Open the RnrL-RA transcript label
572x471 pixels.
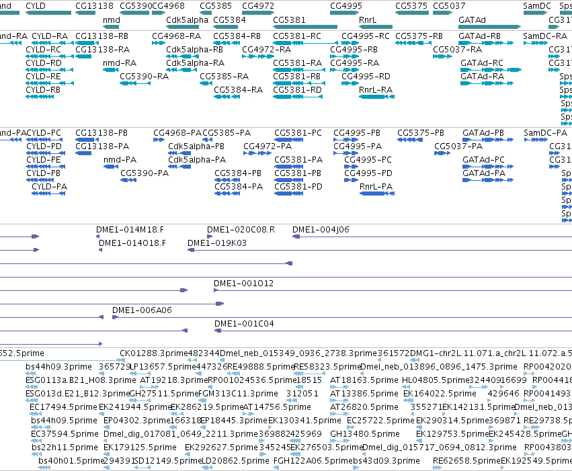coord(376,90)
